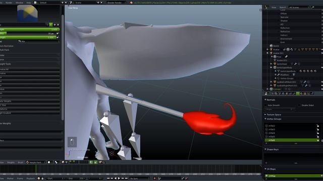Open the blend mode Mix dropdown
This screenshot has height=181, width=323.
pyautogui.click(x=38, y=41)
